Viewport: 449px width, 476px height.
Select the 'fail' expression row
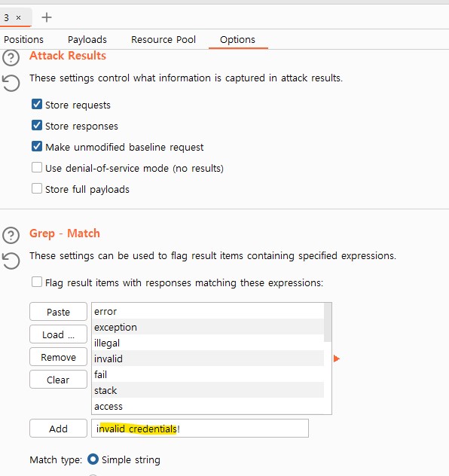tap(208, 374)
